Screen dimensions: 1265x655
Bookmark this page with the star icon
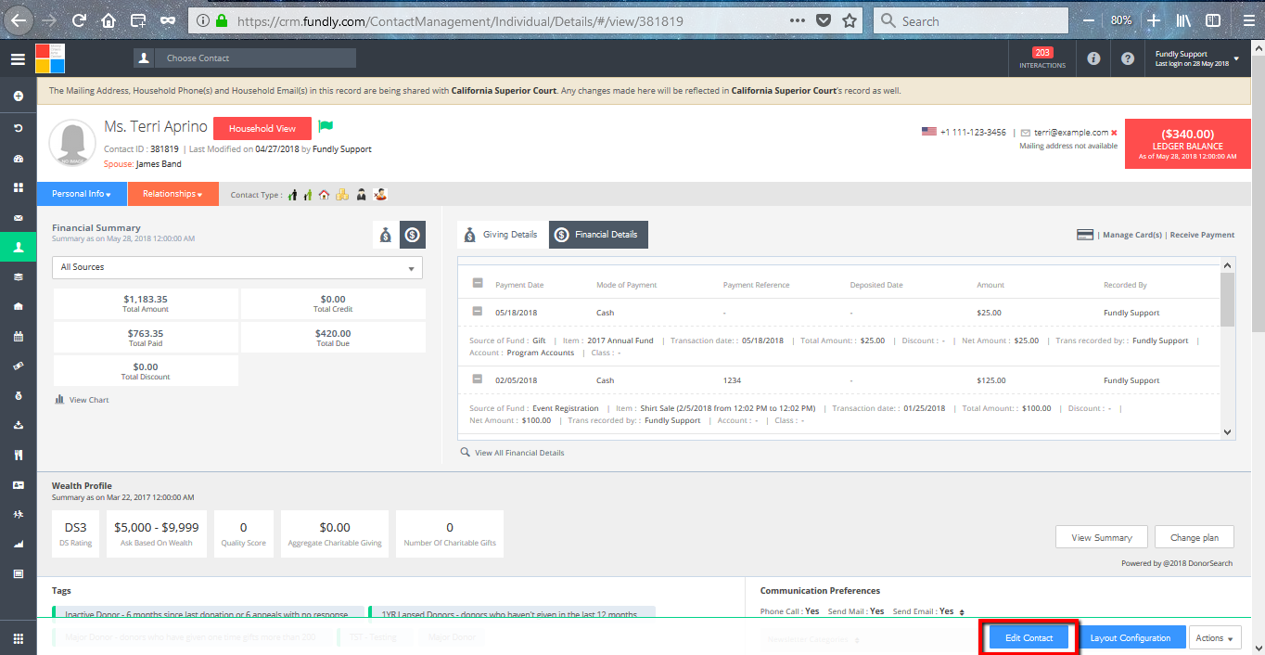point(849,20)
